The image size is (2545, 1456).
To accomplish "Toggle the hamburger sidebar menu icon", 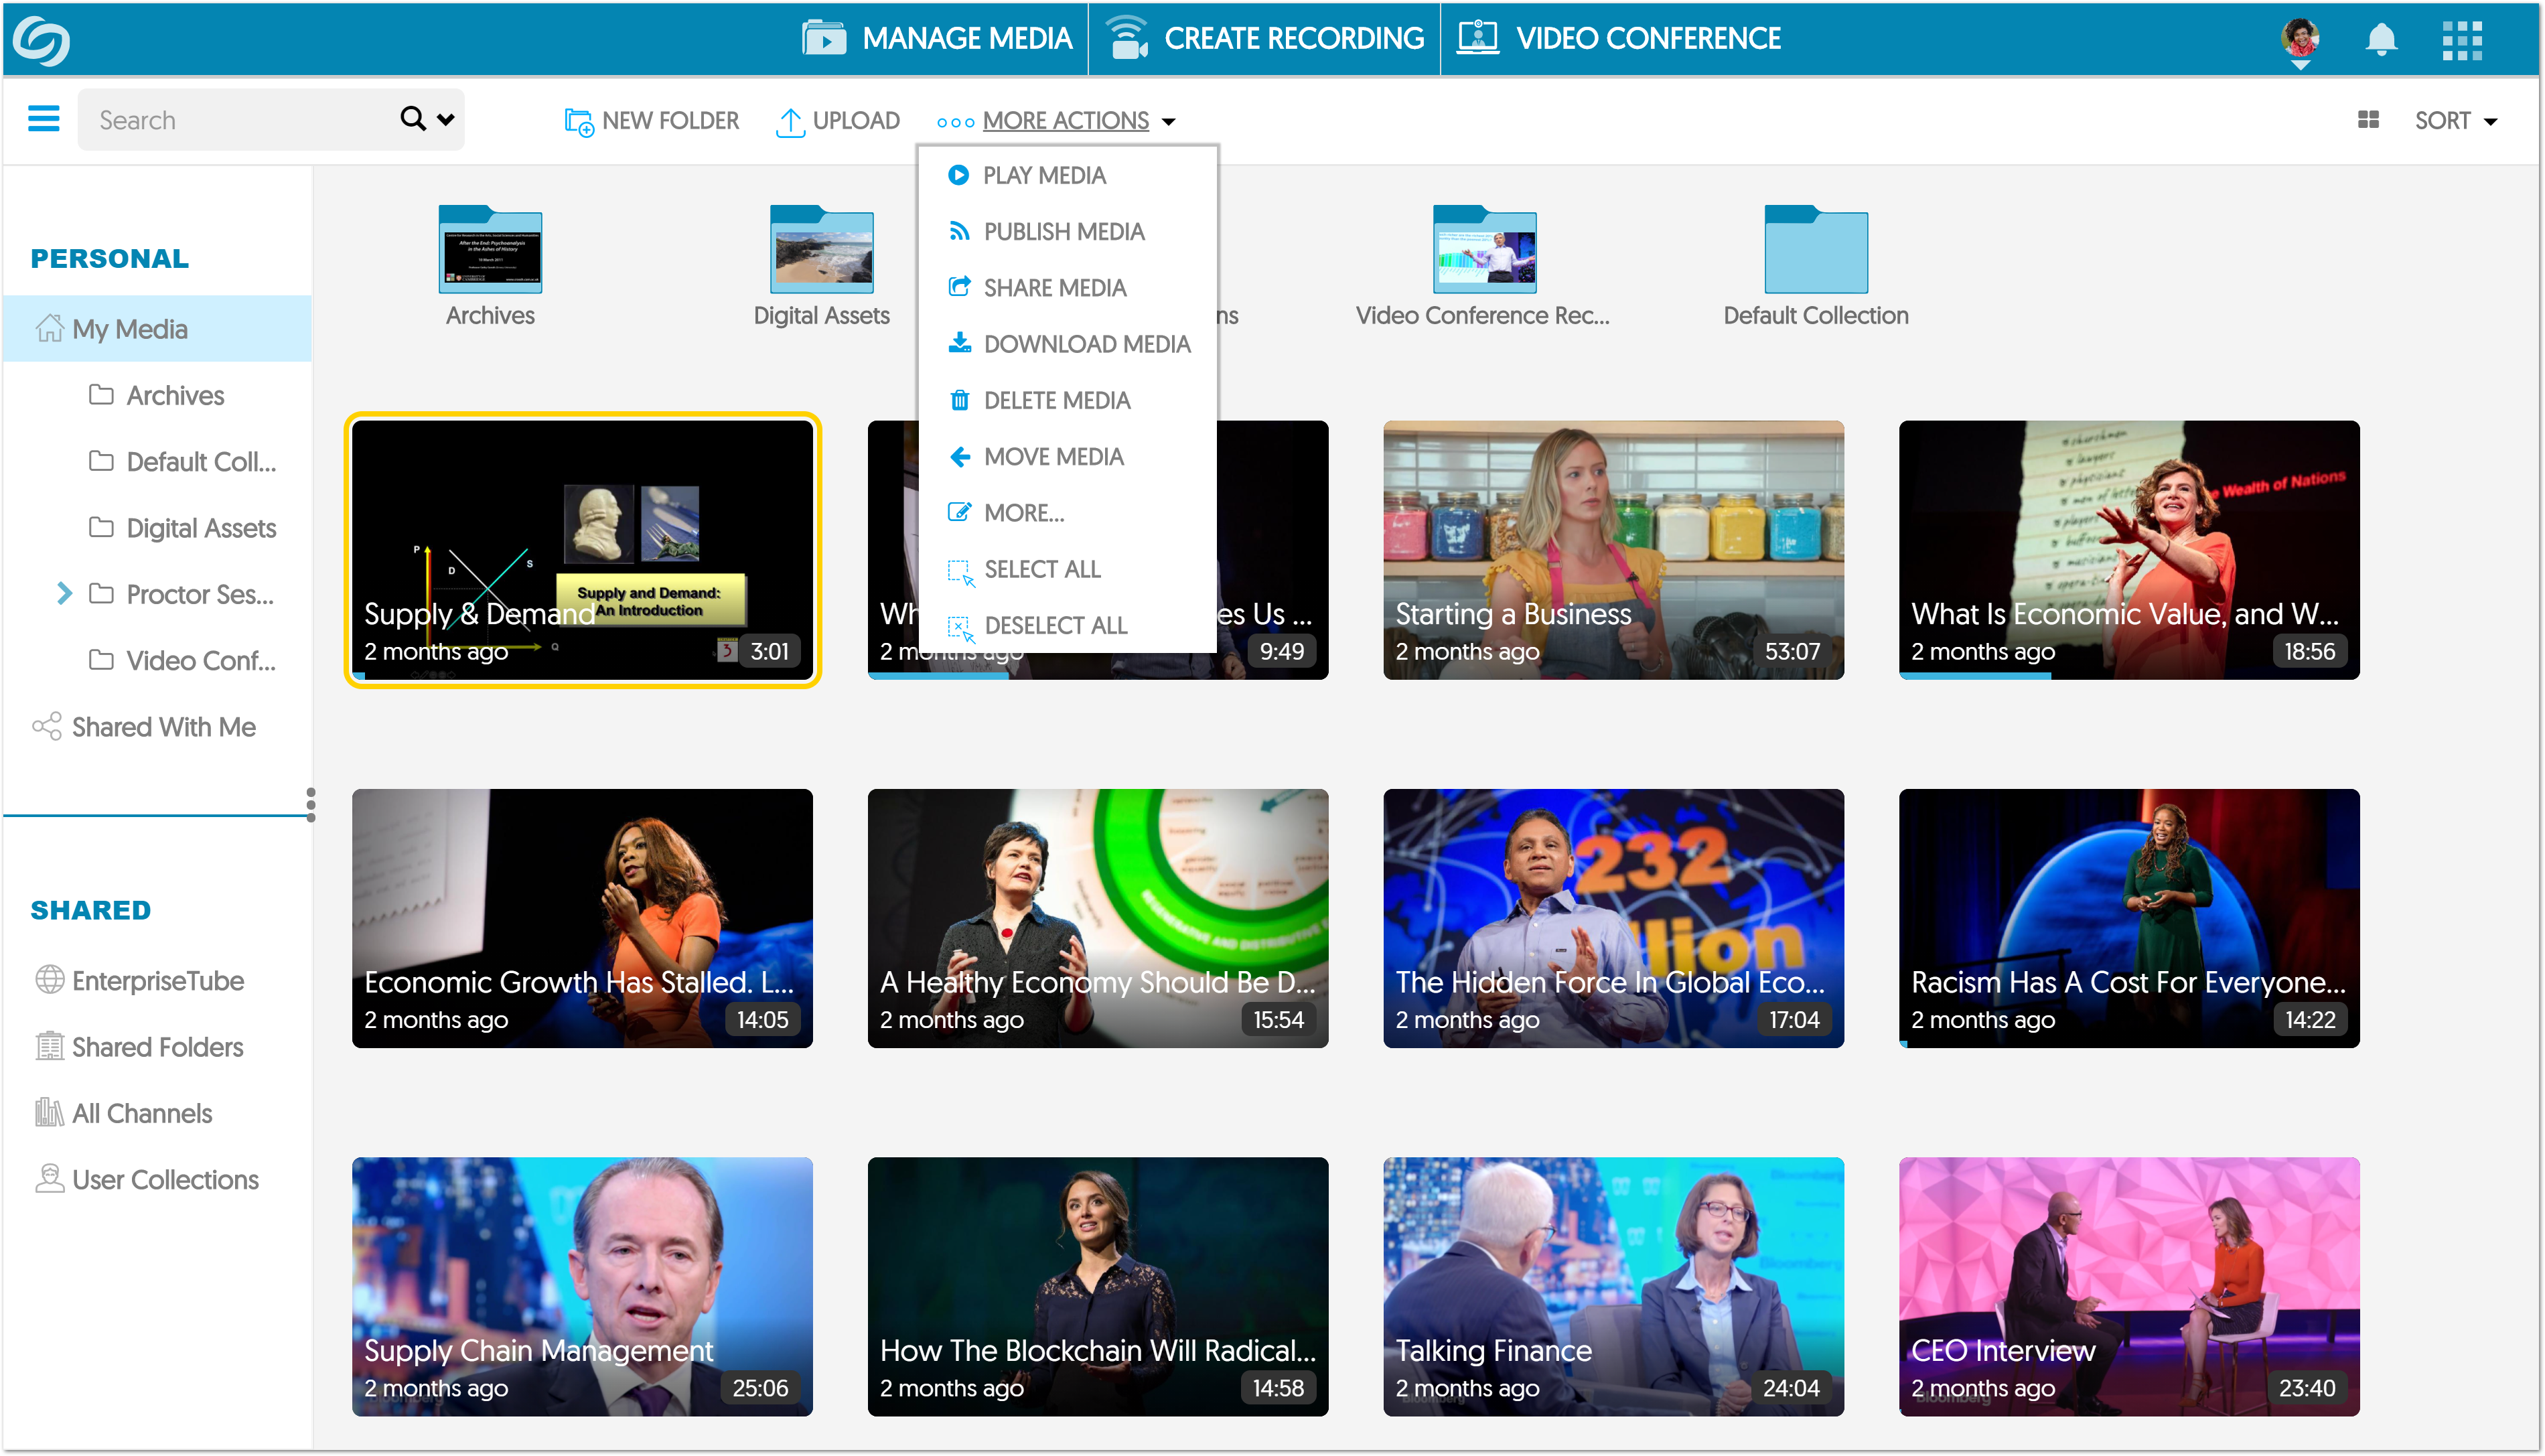I will pos(43,120).
